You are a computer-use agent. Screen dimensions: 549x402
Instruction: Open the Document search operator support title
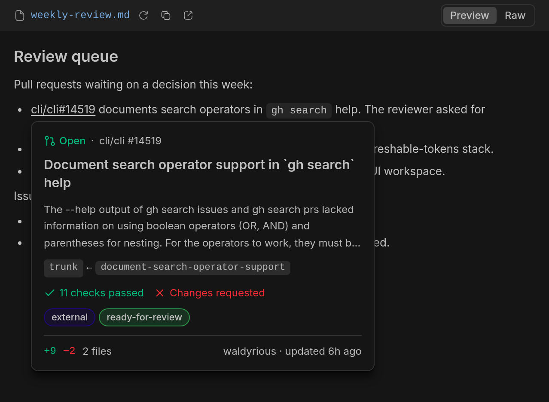[x=199, y=174]
